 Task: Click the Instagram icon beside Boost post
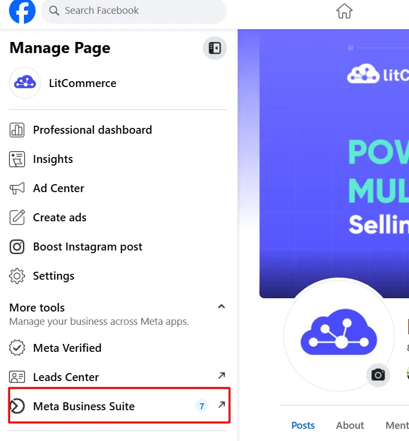pos(17,247)
